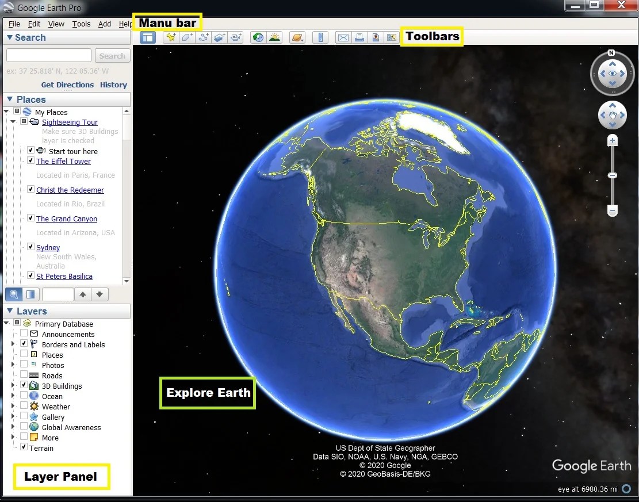The width and height of the screenshot is (639, 502).
Task: Move selected place up with arrow button
Action: tap(83, 294)
